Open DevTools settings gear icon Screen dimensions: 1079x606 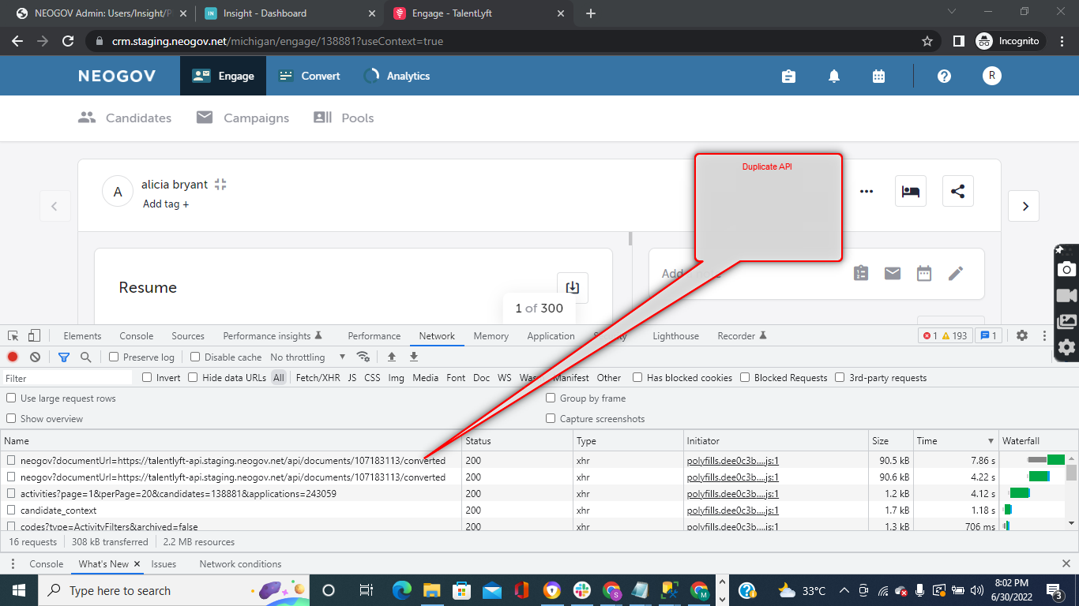1022,335
